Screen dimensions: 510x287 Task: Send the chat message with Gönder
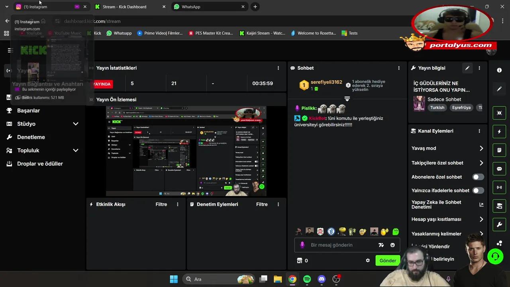click(388, 261)
